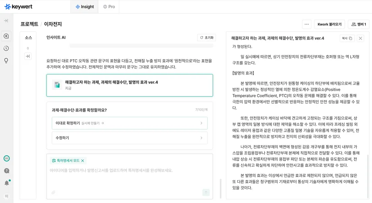372x203 pixels.
Task: Open the help question mark icon
Action: pos(7,171)
